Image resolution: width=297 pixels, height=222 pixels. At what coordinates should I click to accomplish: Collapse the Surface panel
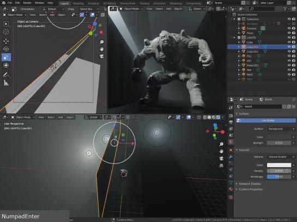pos(237,114)
